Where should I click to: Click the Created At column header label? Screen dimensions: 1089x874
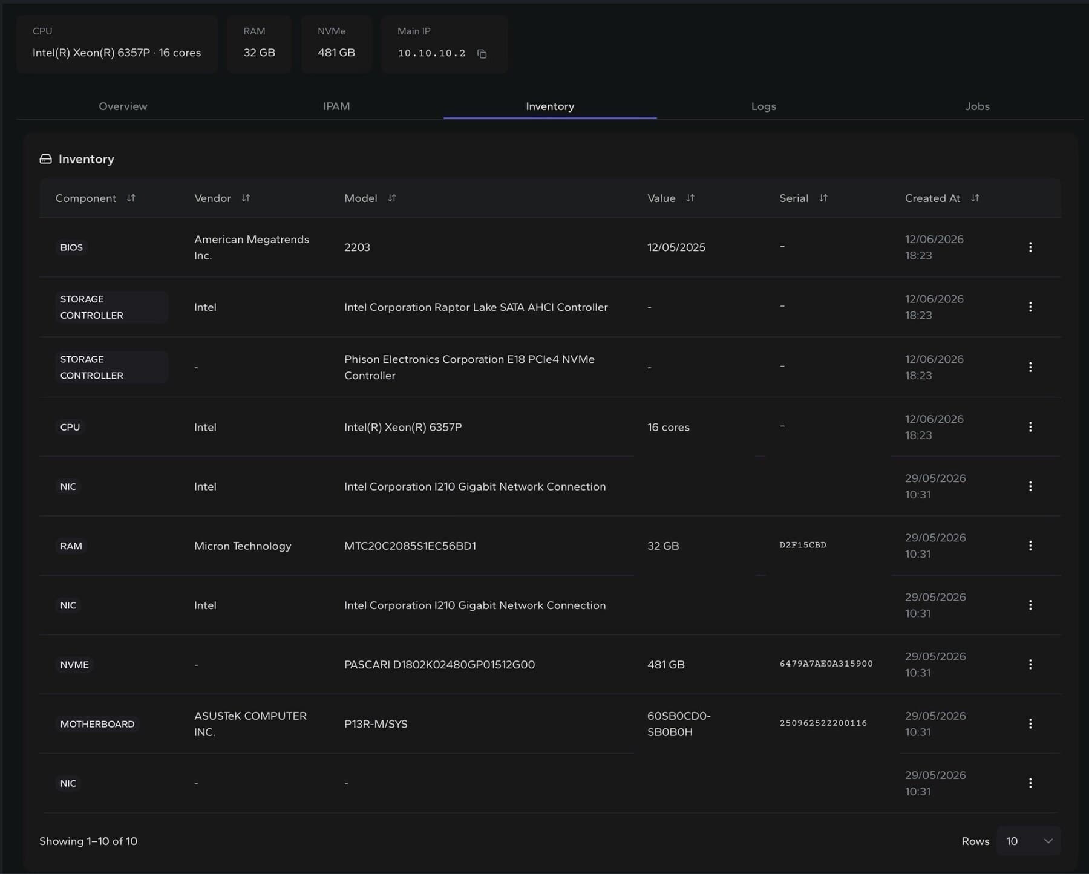point(932,198)
